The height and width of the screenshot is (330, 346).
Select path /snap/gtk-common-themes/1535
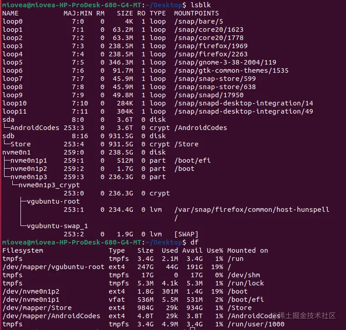pyautogui.click(x=231, y=70)
